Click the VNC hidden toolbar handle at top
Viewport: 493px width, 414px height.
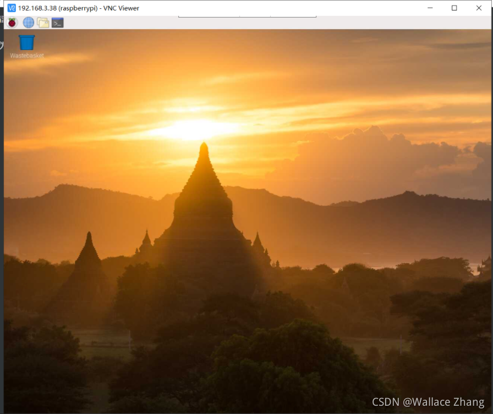tap(247, 16)
